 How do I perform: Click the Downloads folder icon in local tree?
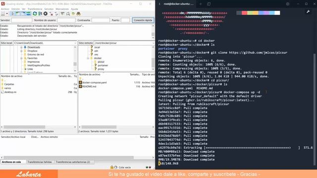tap(25, 47)
